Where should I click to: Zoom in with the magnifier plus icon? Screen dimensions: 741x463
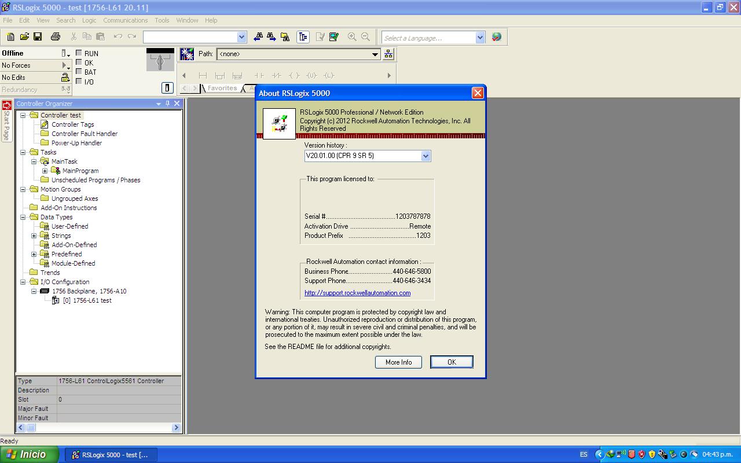352,36
